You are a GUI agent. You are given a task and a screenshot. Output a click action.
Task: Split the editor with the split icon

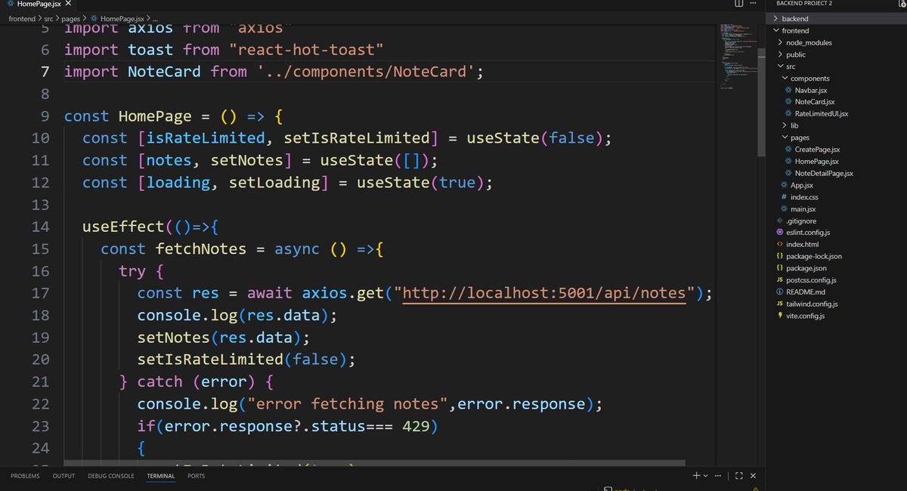[x=738, y=5]
